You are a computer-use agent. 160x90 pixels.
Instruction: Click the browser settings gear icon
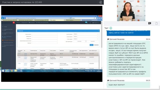pos(101,18)
